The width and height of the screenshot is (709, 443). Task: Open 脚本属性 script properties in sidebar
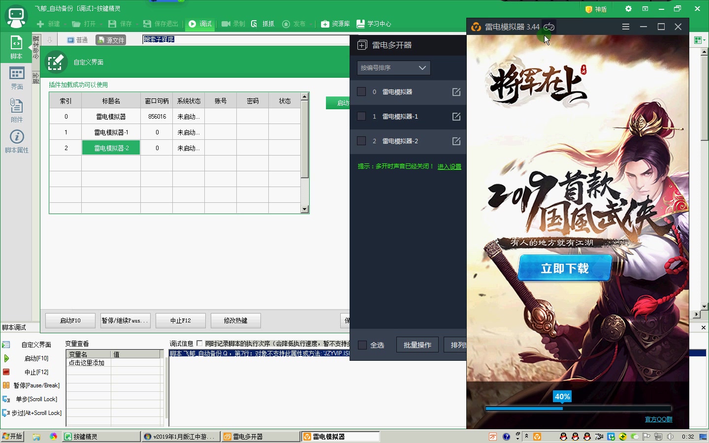click(x=16, y=141)
